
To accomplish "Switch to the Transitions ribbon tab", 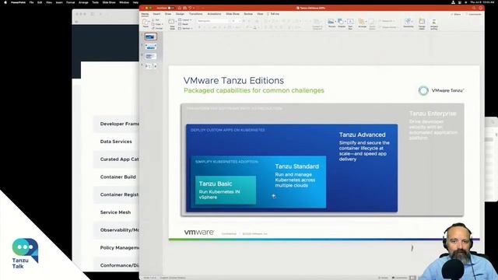I will click(195, 14).
